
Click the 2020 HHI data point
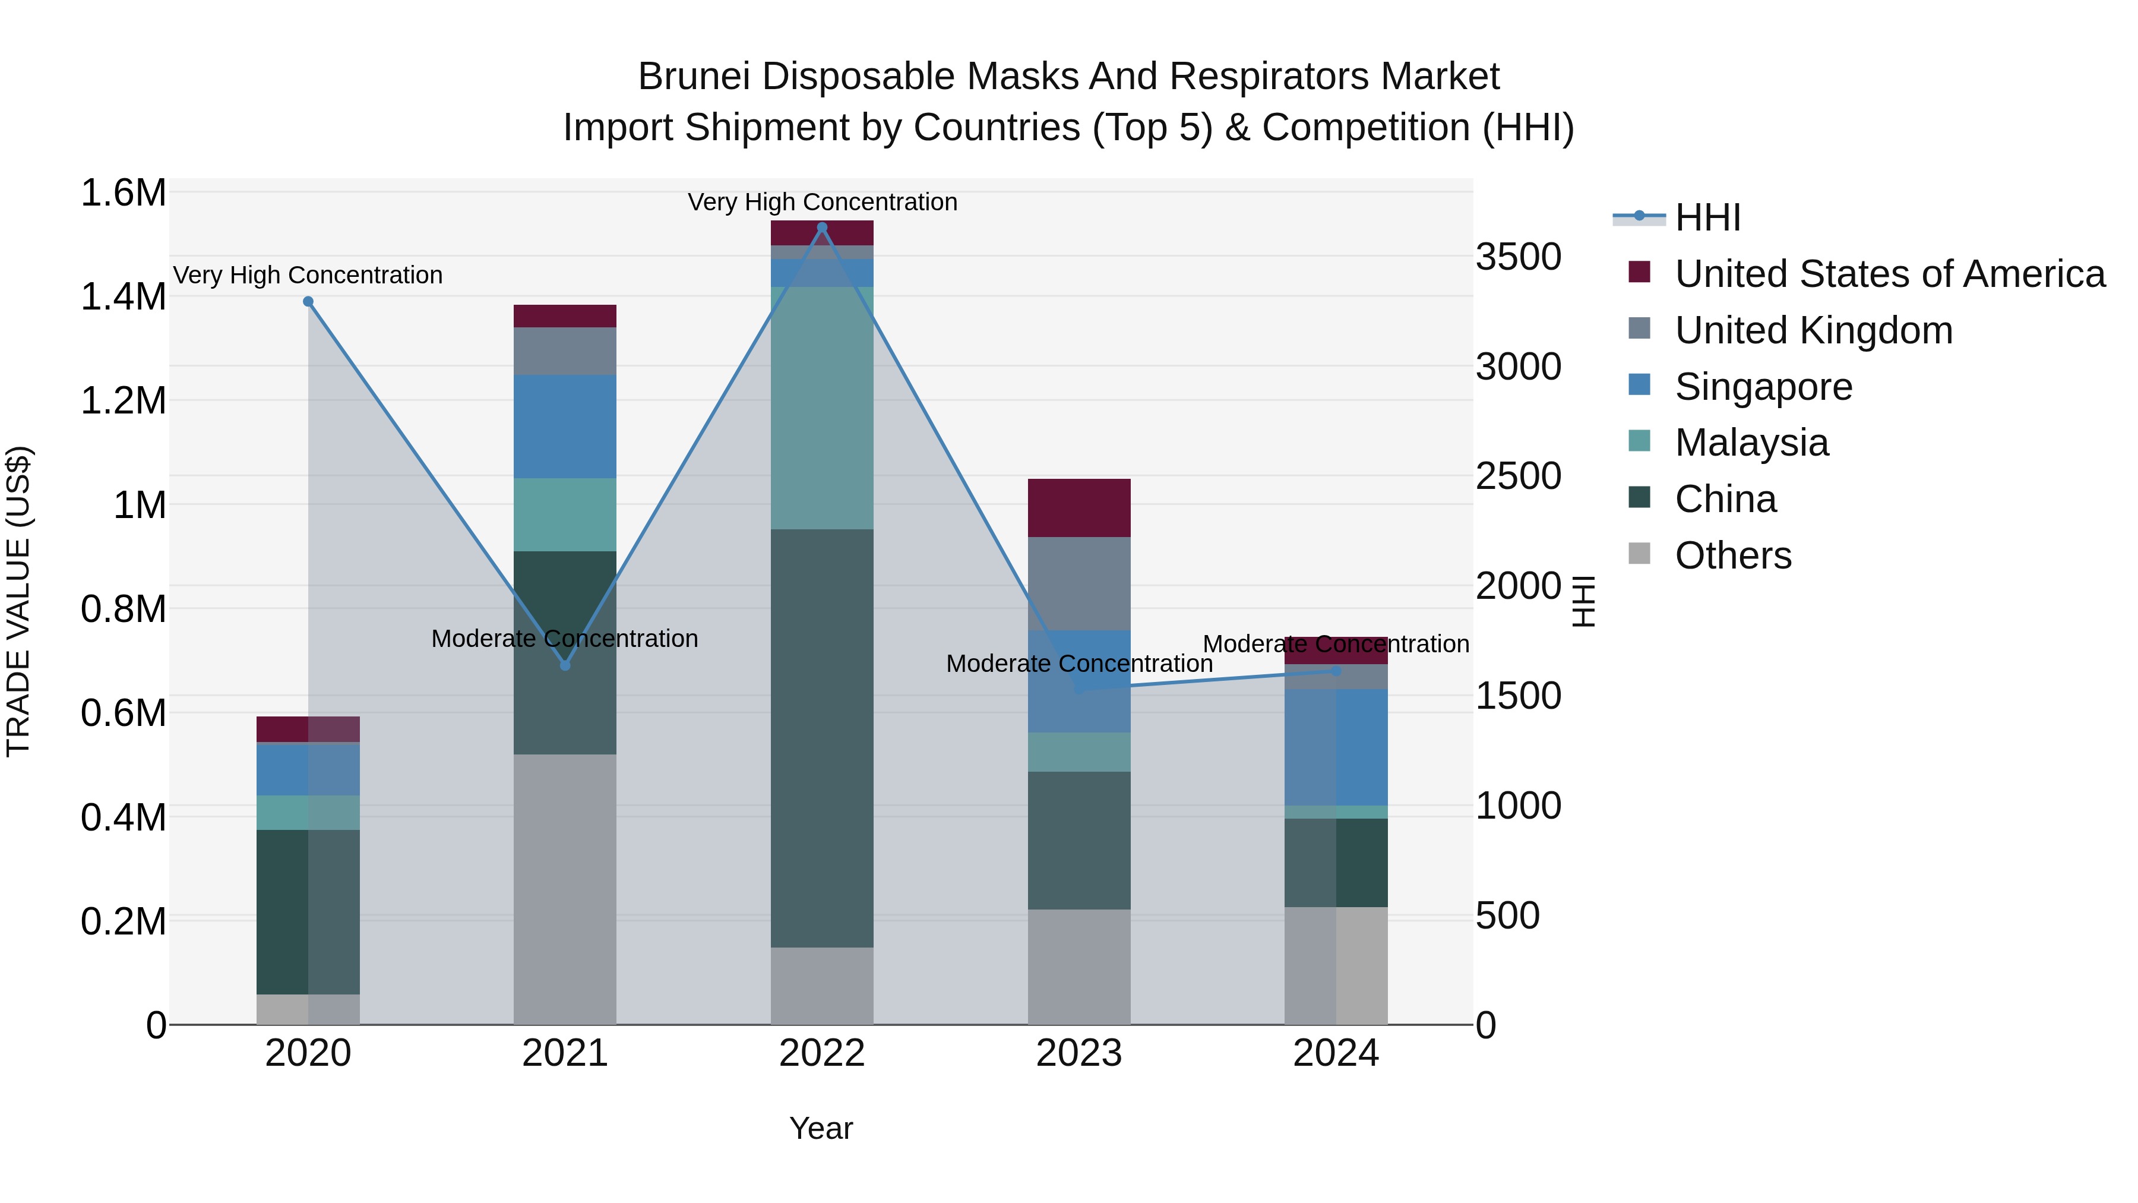point(308,301)
